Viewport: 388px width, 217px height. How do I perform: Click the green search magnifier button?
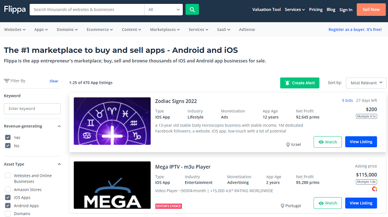pyautogui.click(x=192, y=10)
